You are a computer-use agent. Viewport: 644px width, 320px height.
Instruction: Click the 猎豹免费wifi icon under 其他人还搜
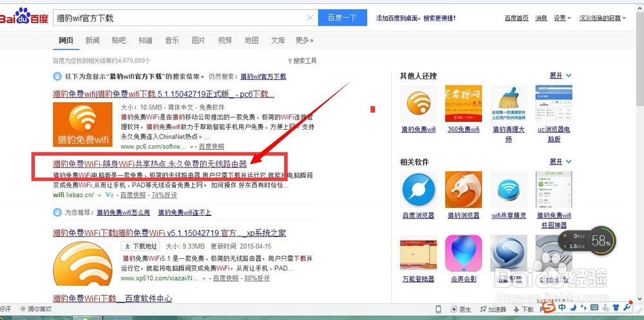click(419, 103)
